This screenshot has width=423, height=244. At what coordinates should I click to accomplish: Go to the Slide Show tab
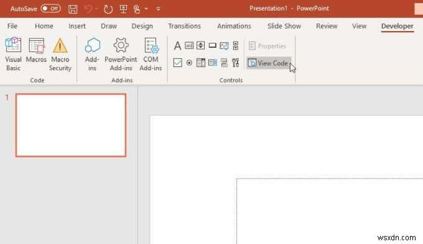click(284, 26)
